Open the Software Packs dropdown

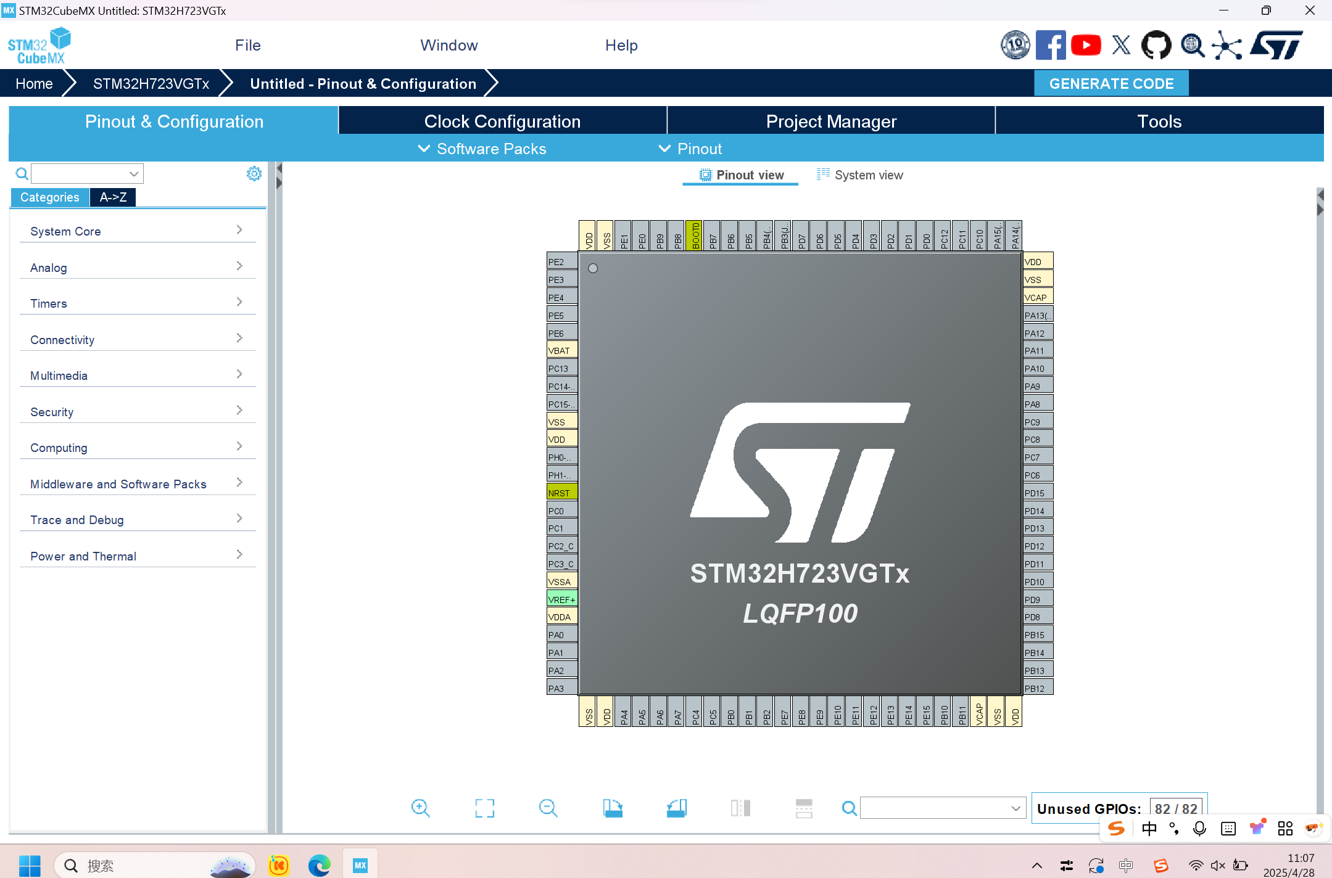tap(482, 149)
